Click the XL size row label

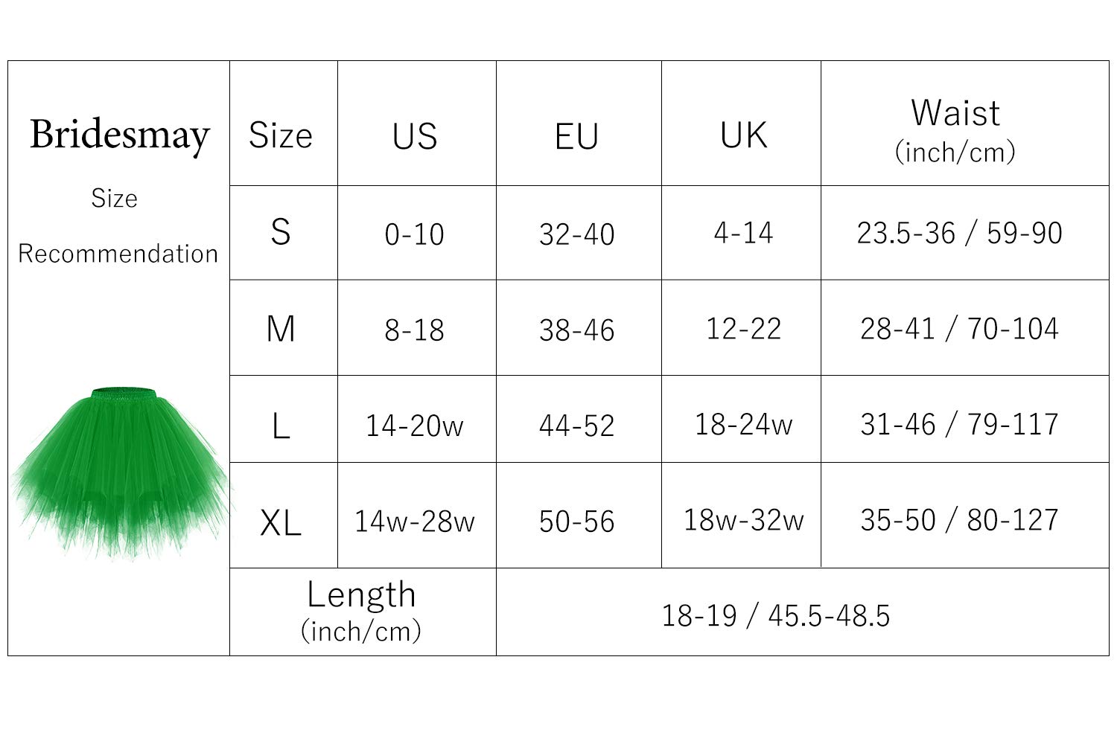[x=281, y=522]
